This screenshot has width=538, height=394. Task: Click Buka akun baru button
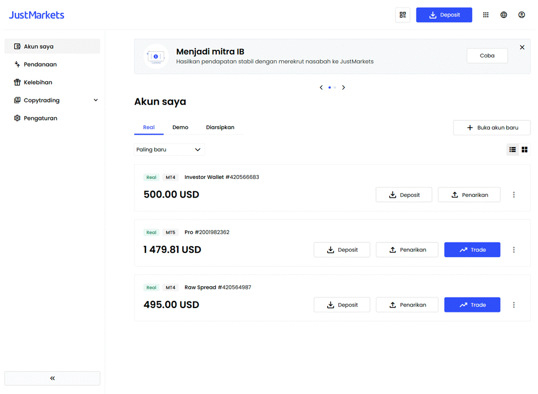coord(491,128)
